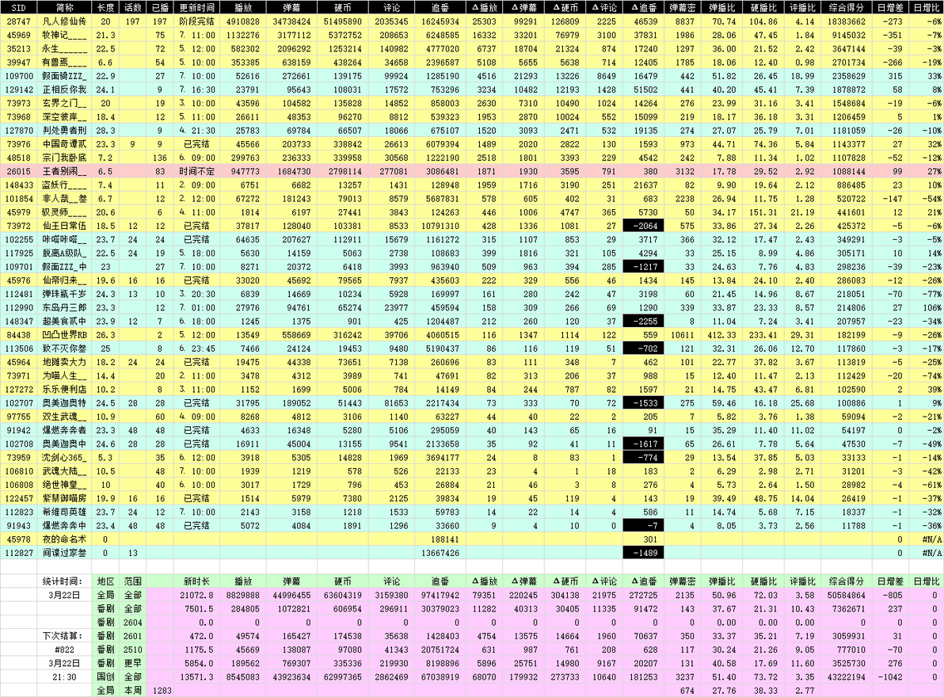
Task: Select the 凡人修仙传 name cell
Action: pyautogui.click(x=65, y=21)
